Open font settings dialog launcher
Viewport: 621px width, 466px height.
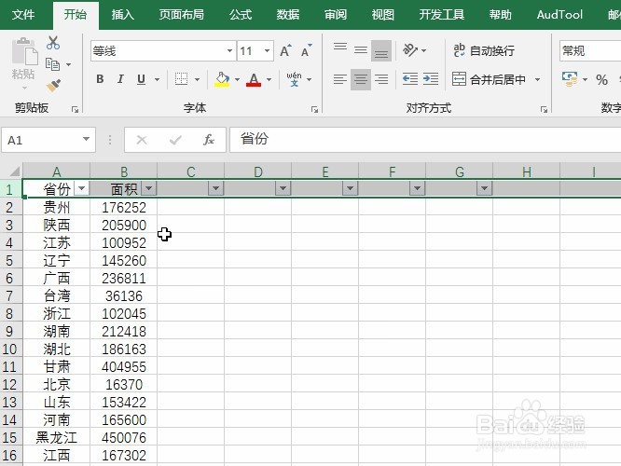click(314, 110)
